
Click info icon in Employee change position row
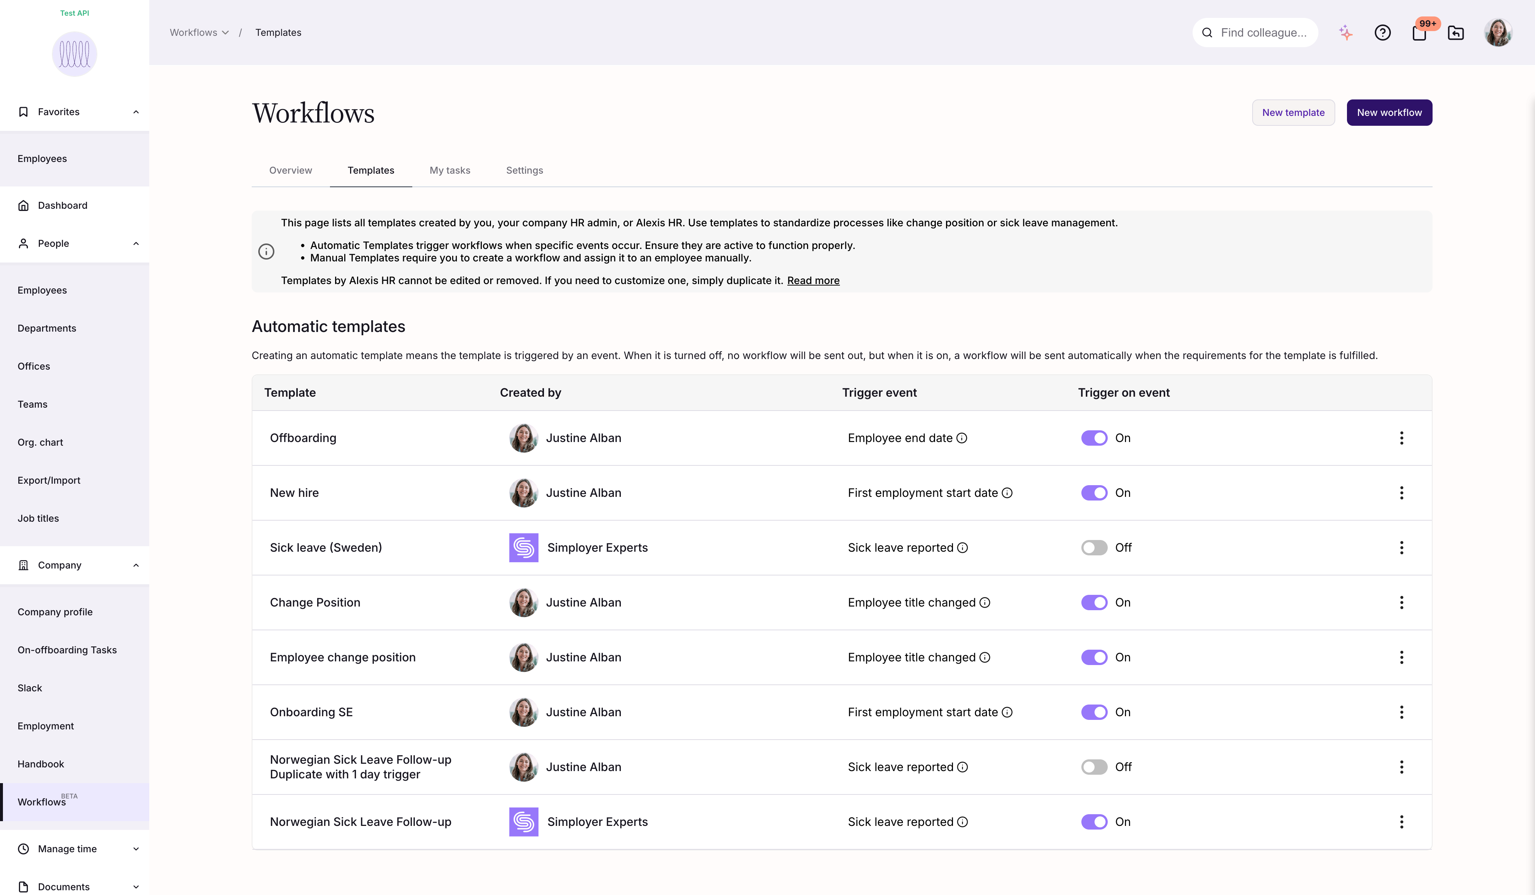(985, 658)
